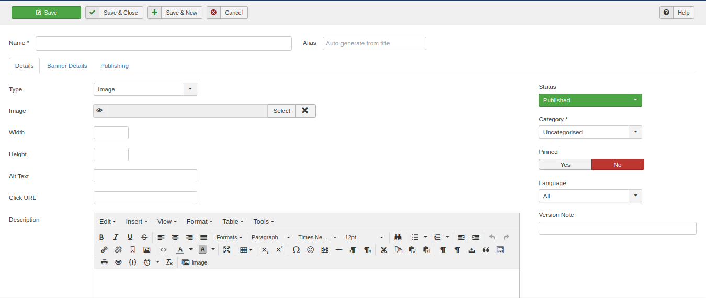Undo the last edit

(492, 237)
